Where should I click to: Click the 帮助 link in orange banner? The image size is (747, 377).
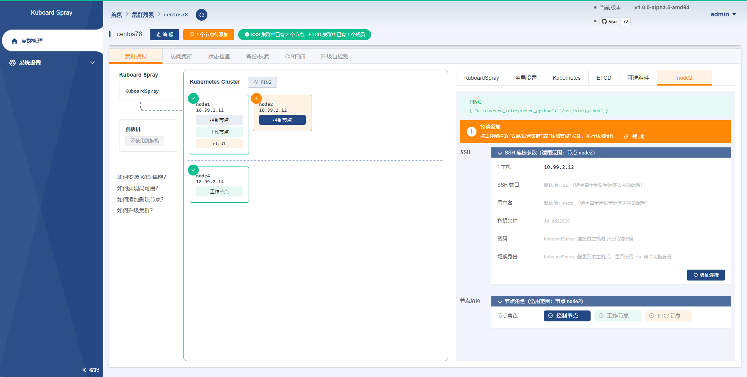(635, 137)
